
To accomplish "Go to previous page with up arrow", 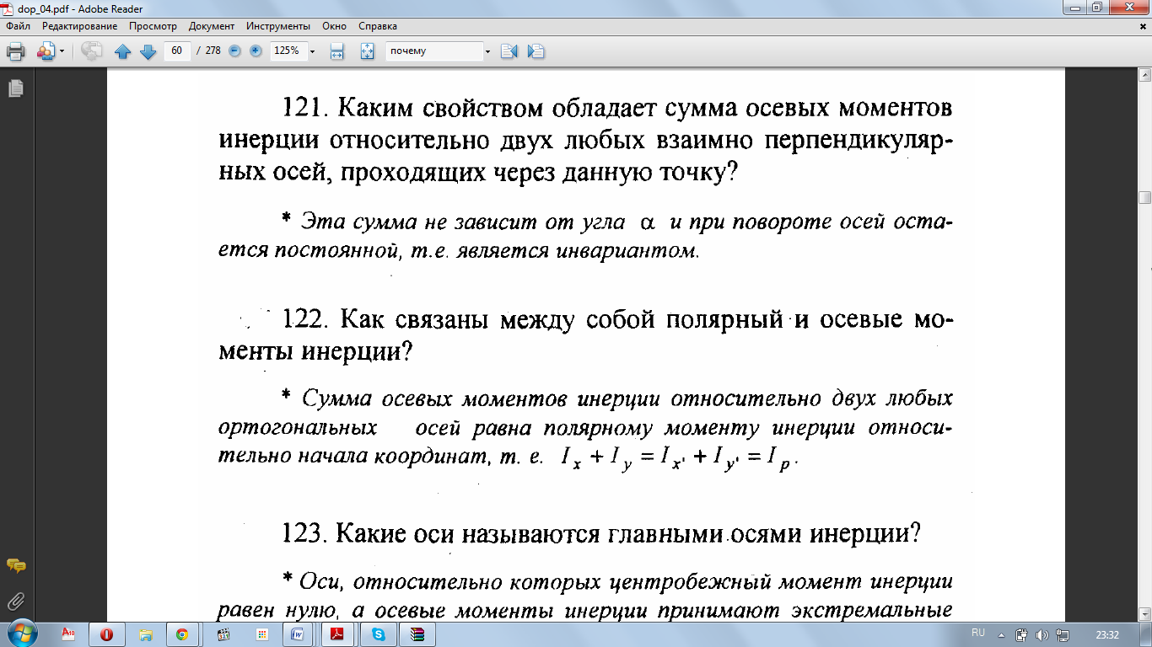I will coord(123,51).
